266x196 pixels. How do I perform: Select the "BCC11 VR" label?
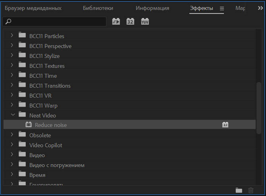pos(40,96)
